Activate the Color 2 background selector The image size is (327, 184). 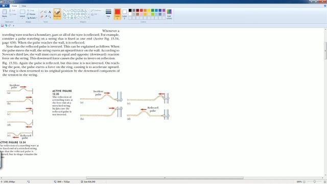(125, 14)
